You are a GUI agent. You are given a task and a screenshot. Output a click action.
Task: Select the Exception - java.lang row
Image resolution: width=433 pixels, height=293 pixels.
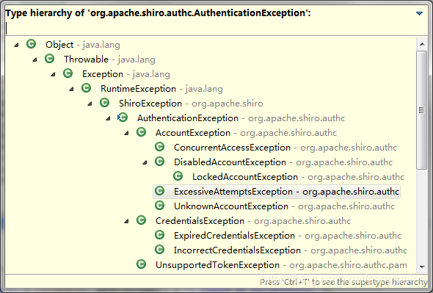pyautogui.click(x=126, y=74)
